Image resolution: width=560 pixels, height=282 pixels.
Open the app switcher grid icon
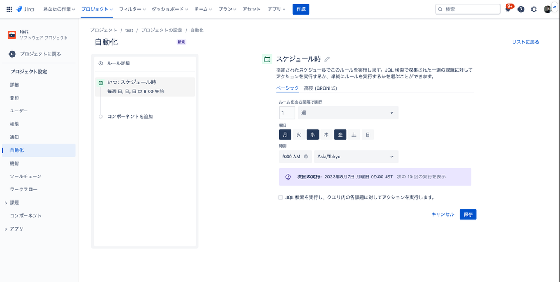(9, 10)
